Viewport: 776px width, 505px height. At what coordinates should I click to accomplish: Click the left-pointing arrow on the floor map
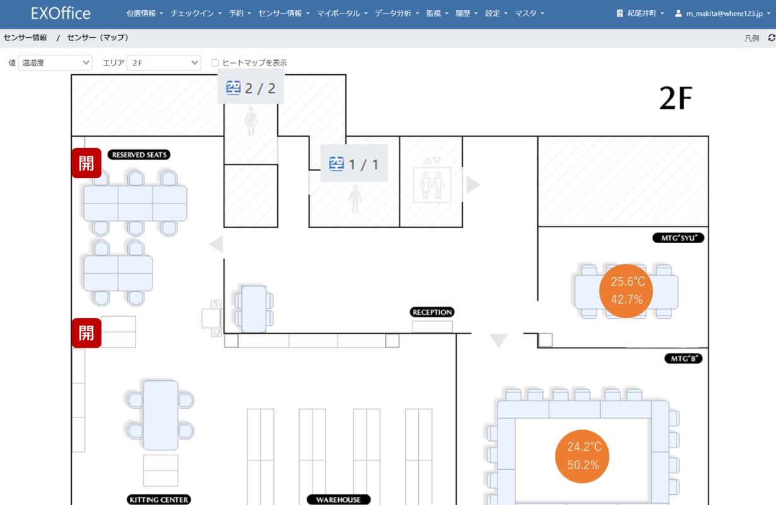tap(216, 244)
